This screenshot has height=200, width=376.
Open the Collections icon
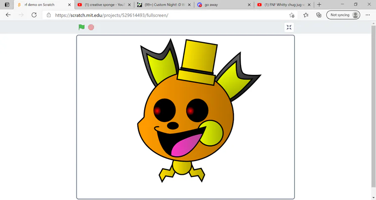(319, 15)
